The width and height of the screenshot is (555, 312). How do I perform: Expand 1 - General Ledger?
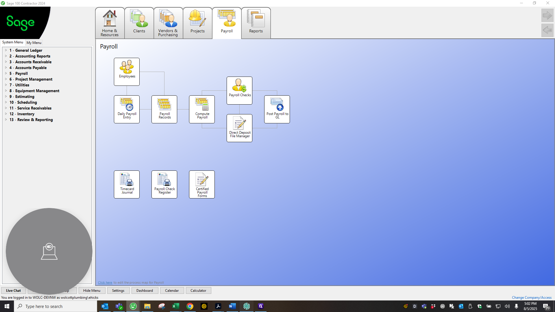[6, 50]
